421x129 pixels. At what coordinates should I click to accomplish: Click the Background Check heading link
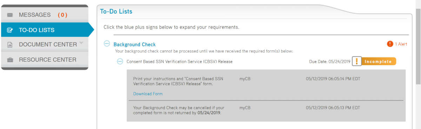134,45
